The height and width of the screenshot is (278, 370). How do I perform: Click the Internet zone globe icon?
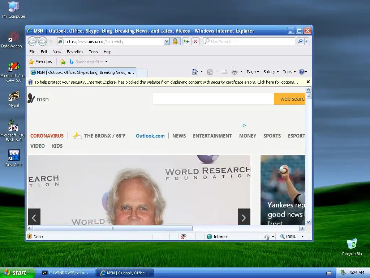[209, 237]
